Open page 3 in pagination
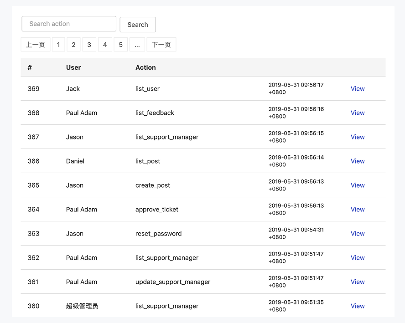 [x=89, y=45]
